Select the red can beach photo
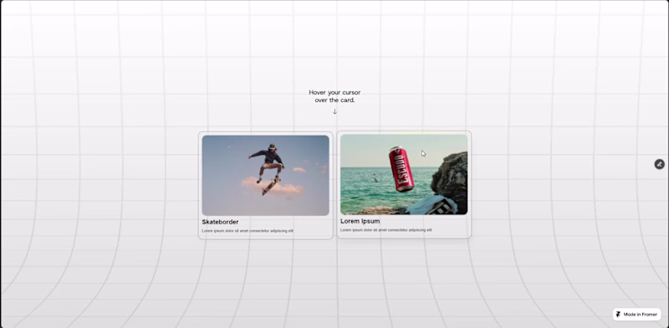This screenshot has width=669, height=328. [404, 174]
